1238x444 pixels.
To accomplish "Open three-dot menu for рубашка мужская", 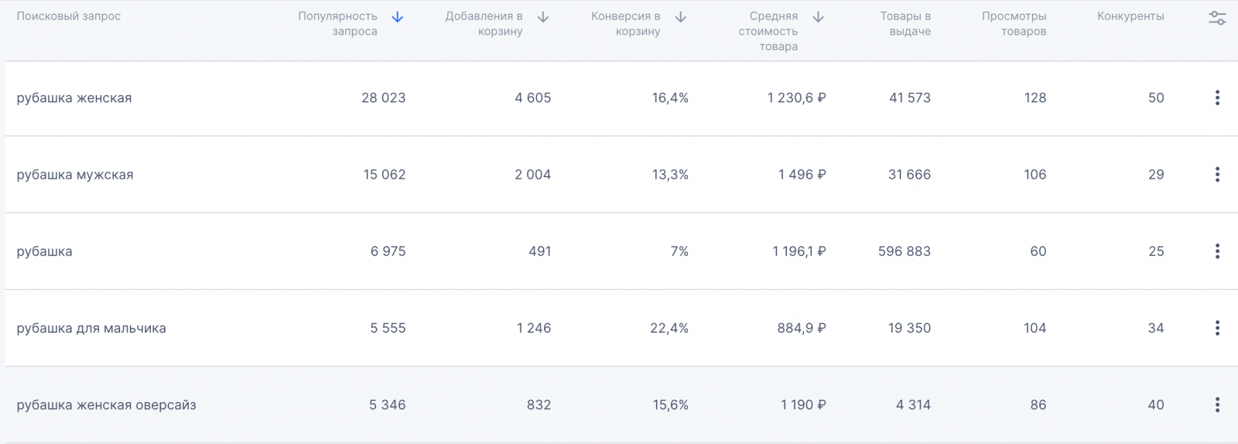I will (x=1217, y=174).
